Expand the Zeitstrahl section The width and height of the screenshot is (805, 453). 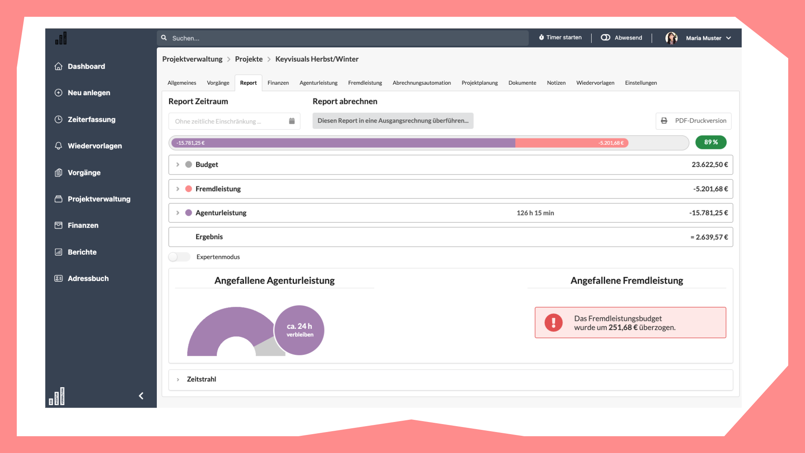click(178, 379)
